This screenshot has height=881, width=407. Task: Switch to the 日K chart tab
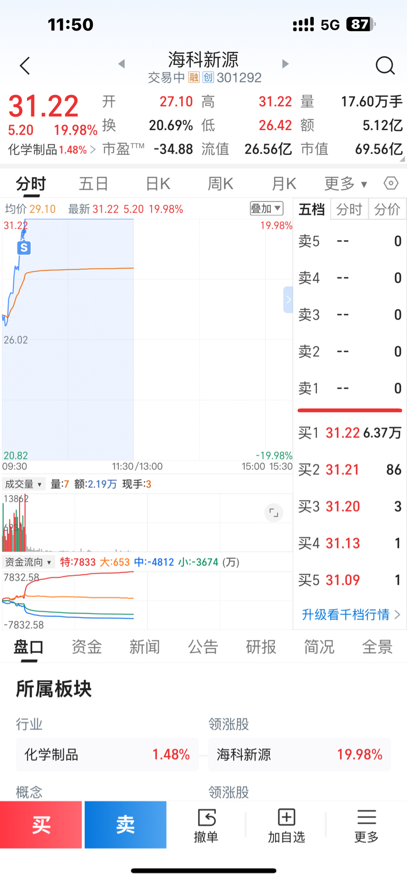pos(158,184)
